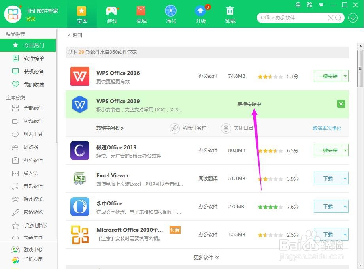Expand install options for 极速Office 2019

tap(345, 150)
